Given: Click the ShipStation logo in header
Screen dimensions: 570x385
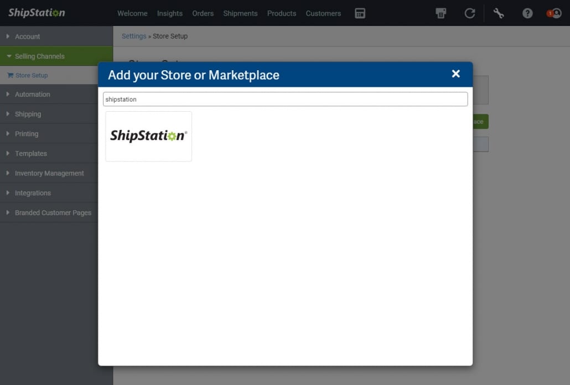Looking at the screenshot, I should (x=37, y=13).
